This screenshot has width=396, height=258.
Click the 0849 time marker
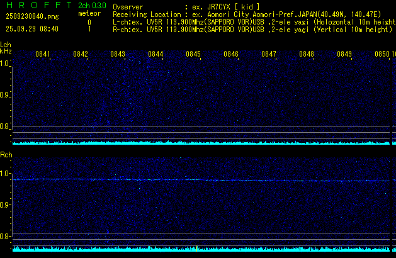click(x=344, y=55)
